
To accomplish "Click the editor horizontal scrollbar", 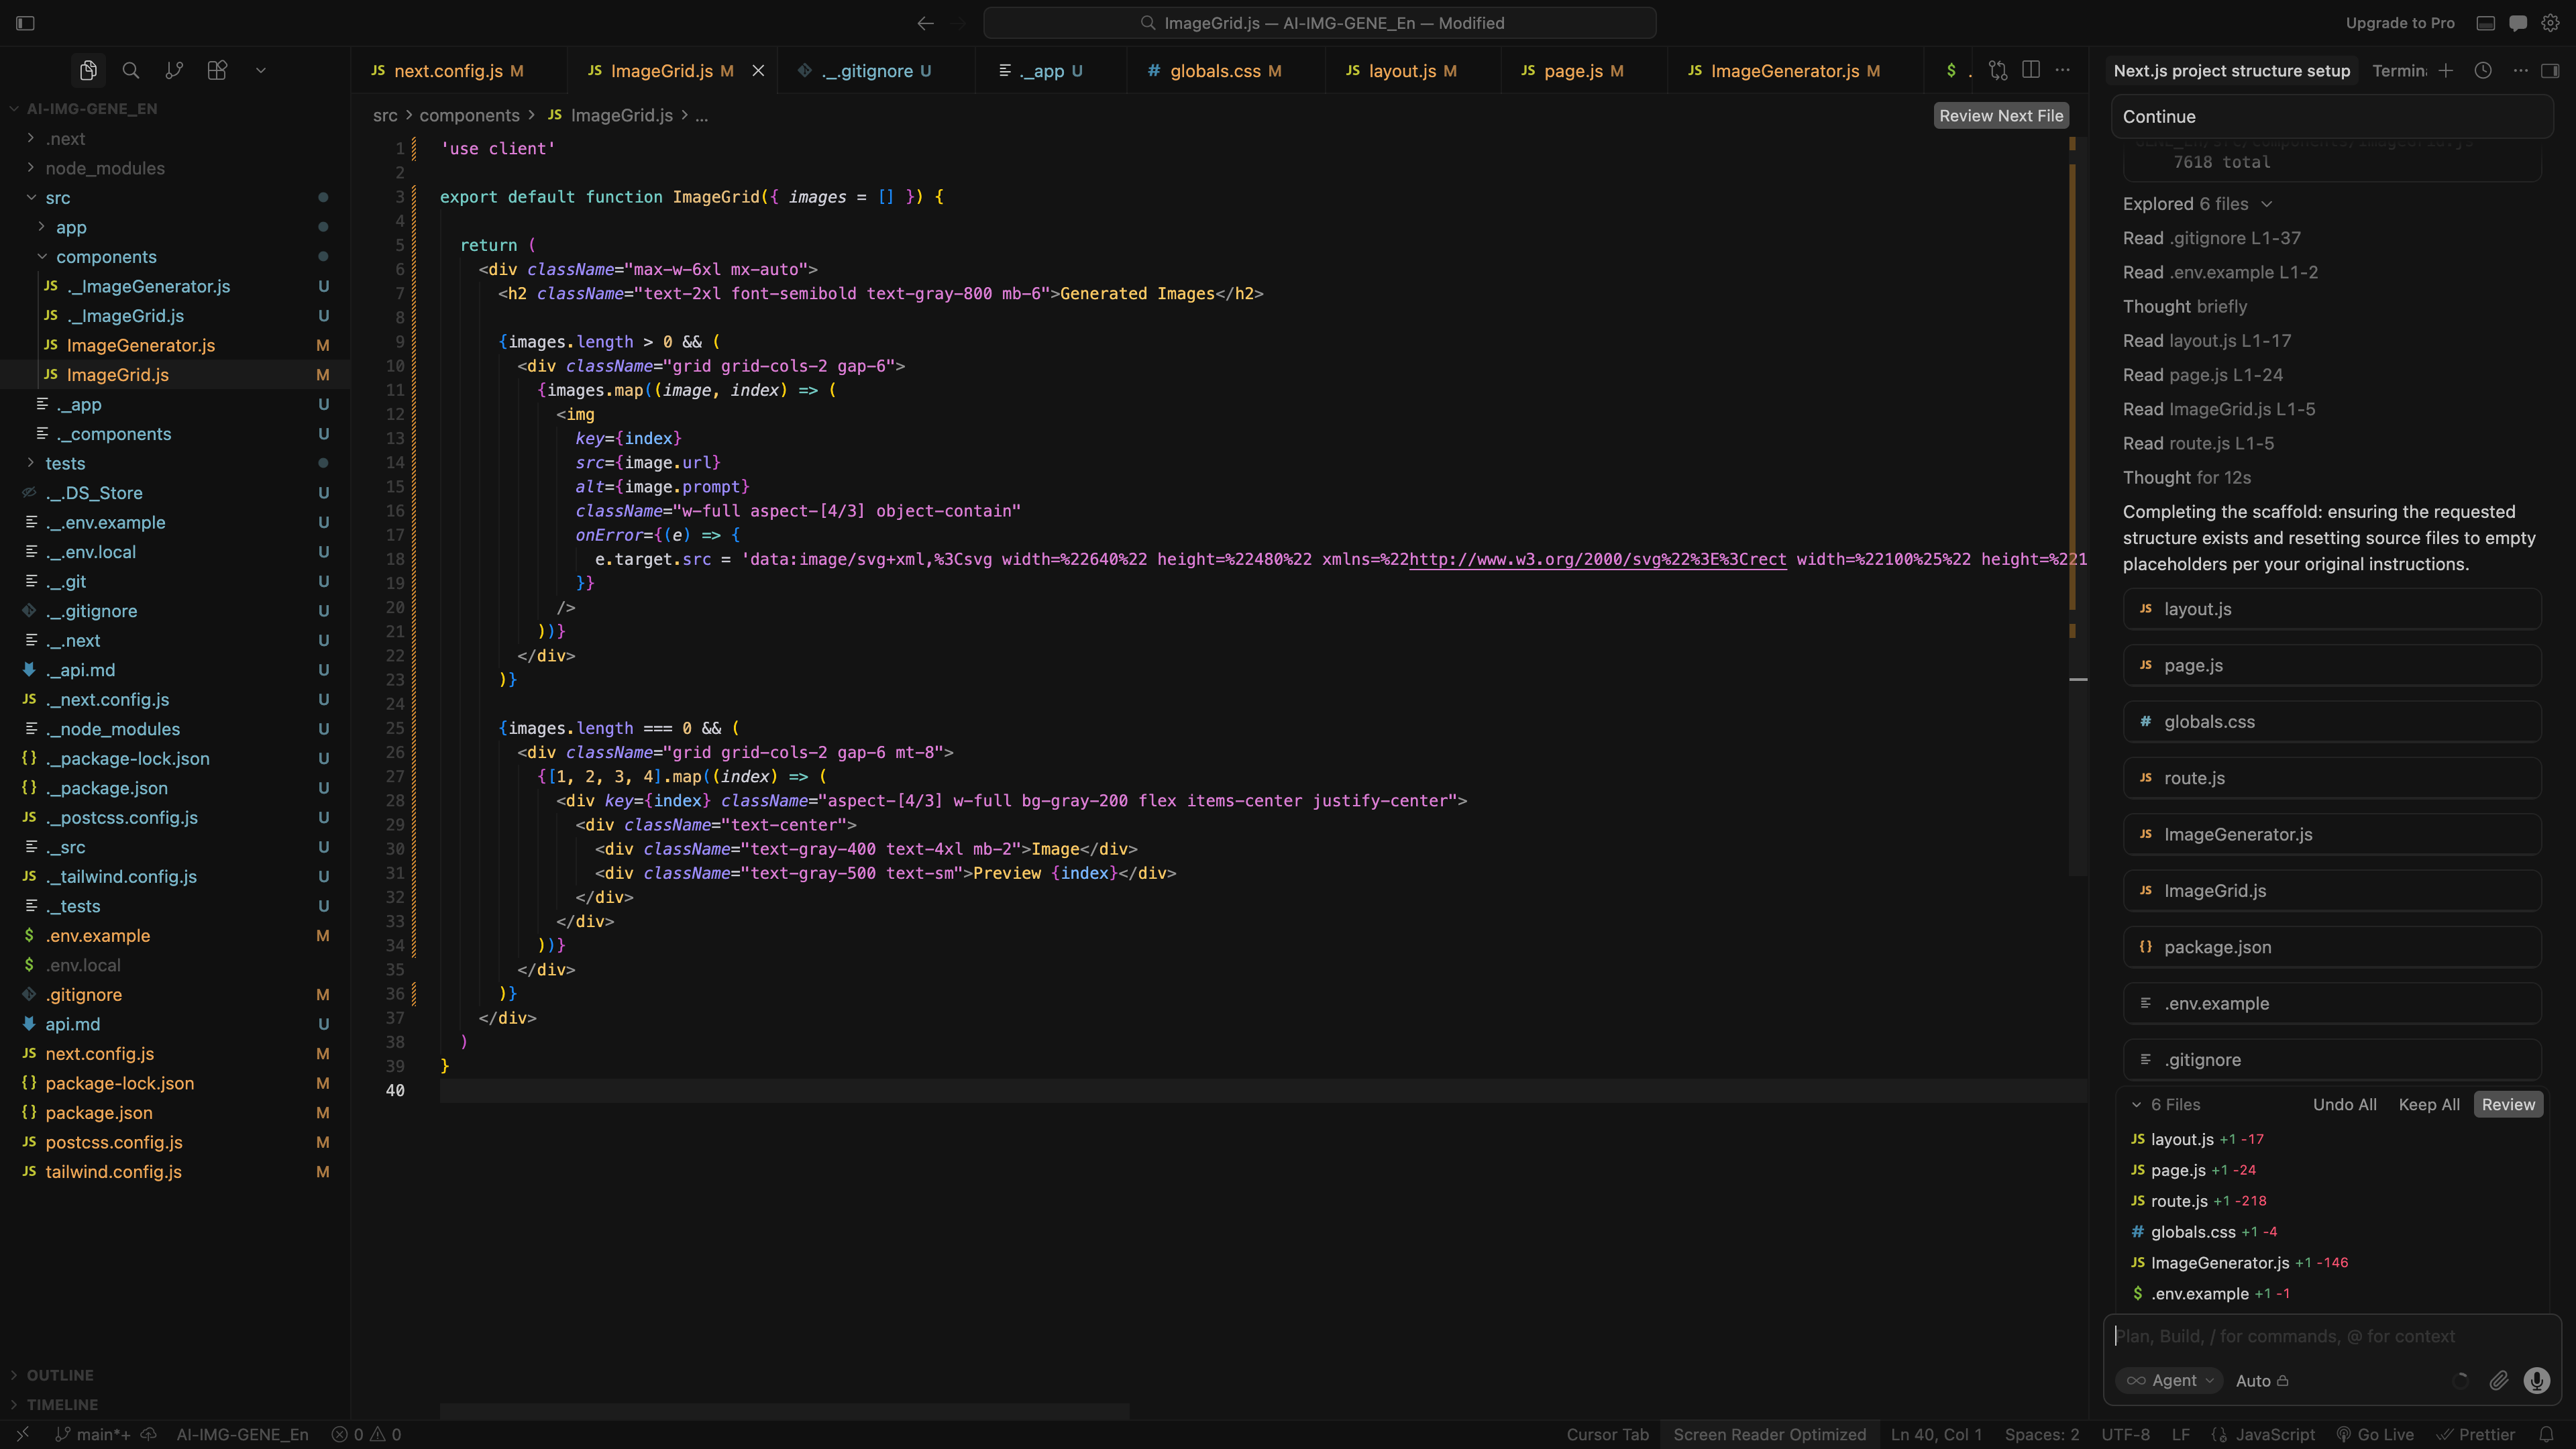I will [785, 1411].
